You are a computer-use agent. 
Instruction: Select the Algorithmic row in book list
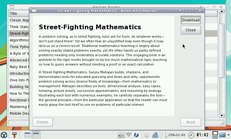point(19,40)
